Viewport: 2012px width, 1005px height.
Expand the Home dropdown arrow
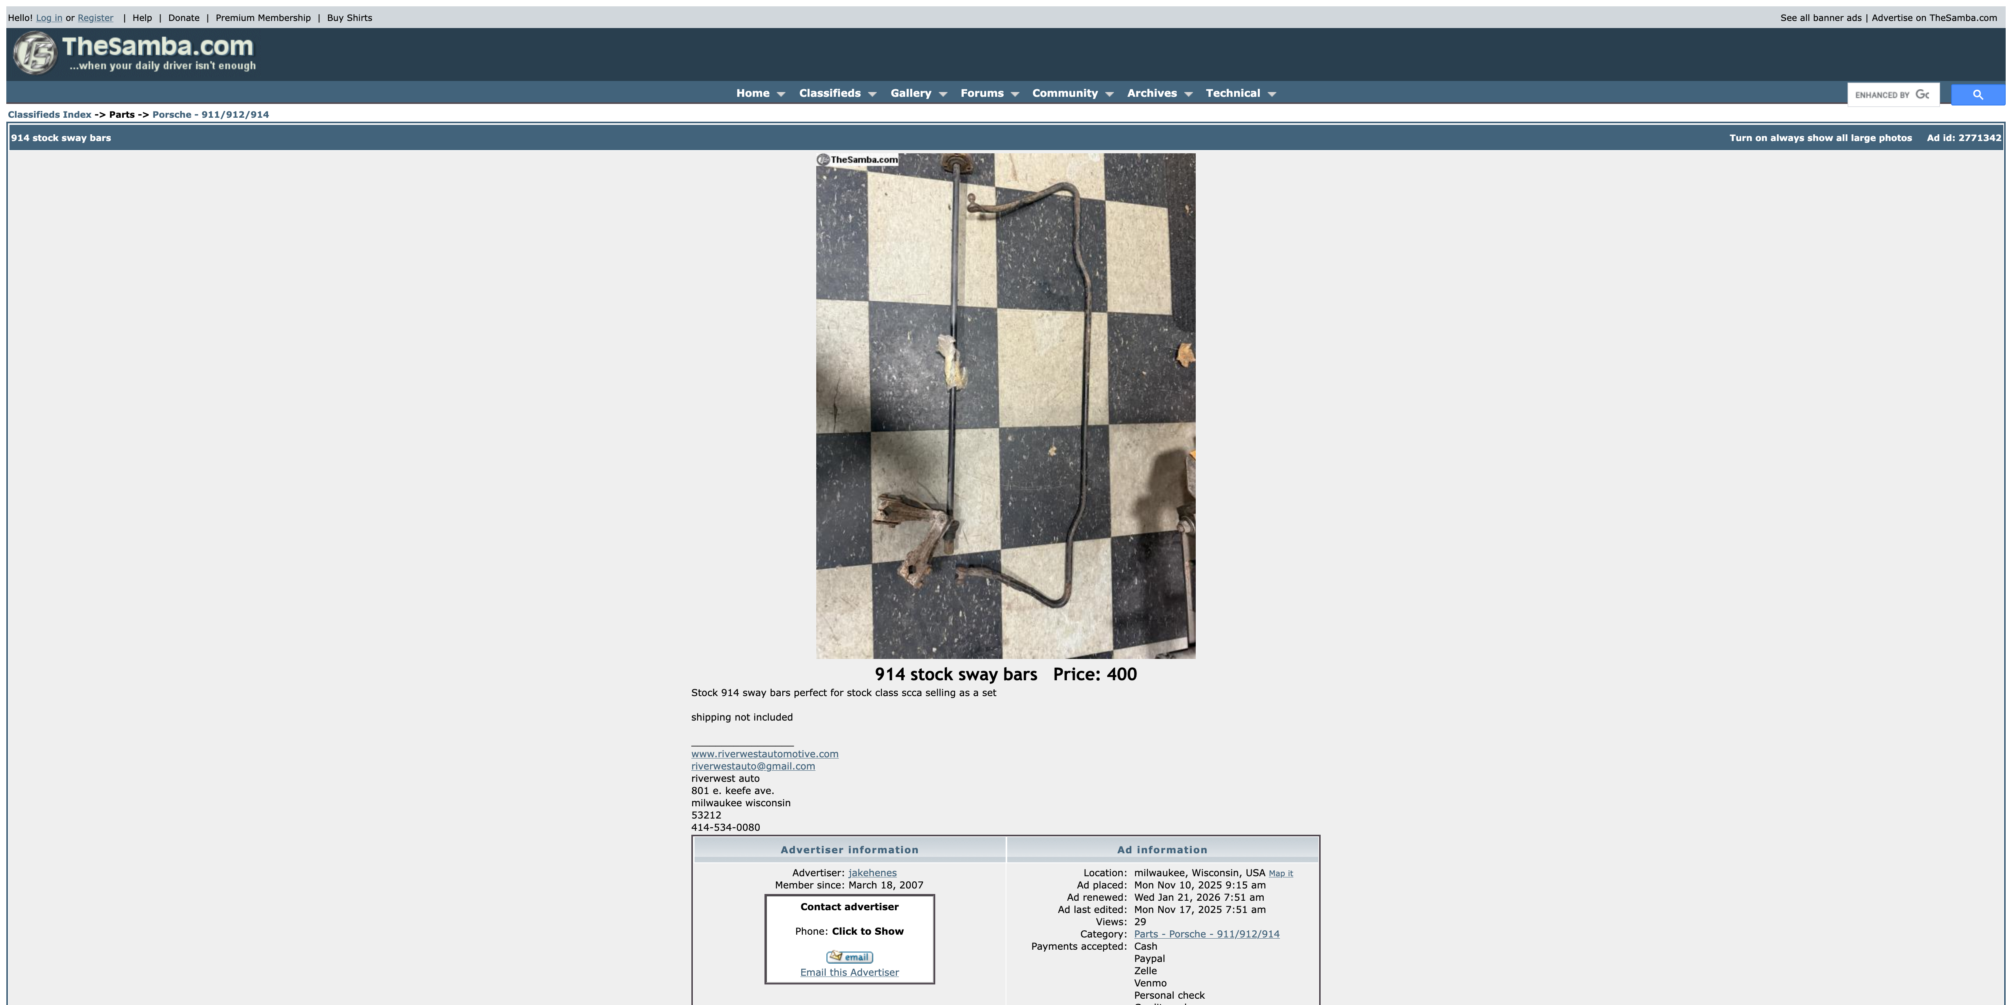[x=780, y=94]
